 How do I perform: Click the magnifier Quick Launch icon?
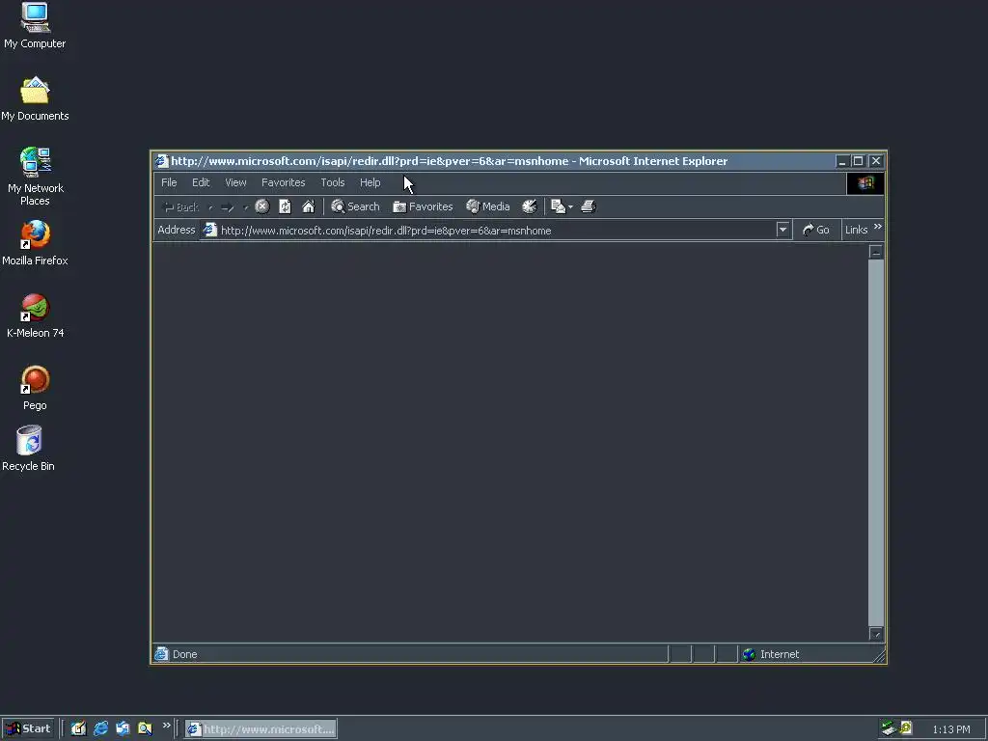click(145, 729)
